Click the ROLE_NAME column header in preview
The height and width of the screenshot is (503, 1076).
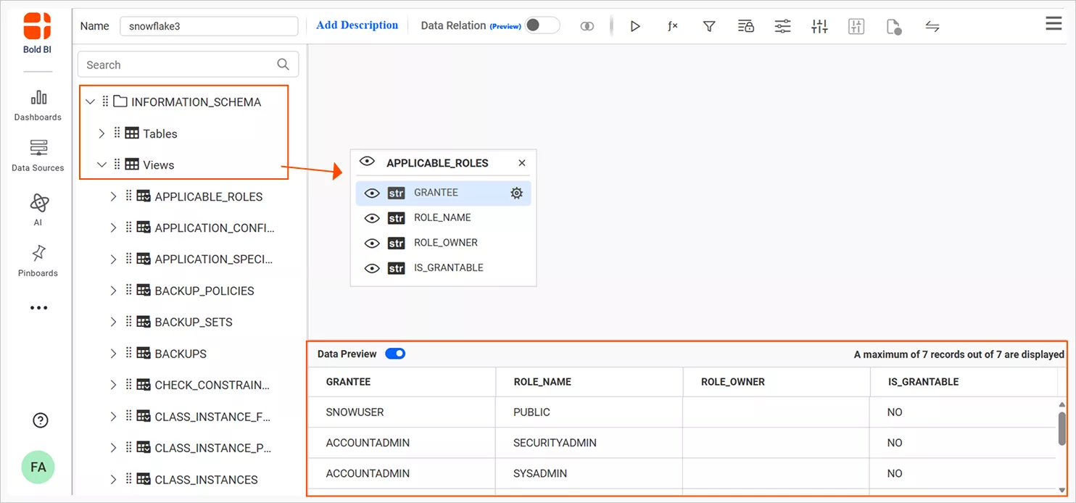tap(589, 382)
